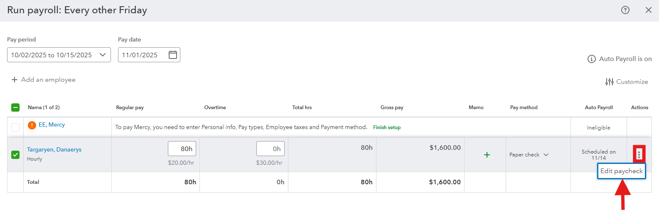Toggle the select-all employees checkbox
The height and width of the screenshot is (210, 659).
(15, 107)
